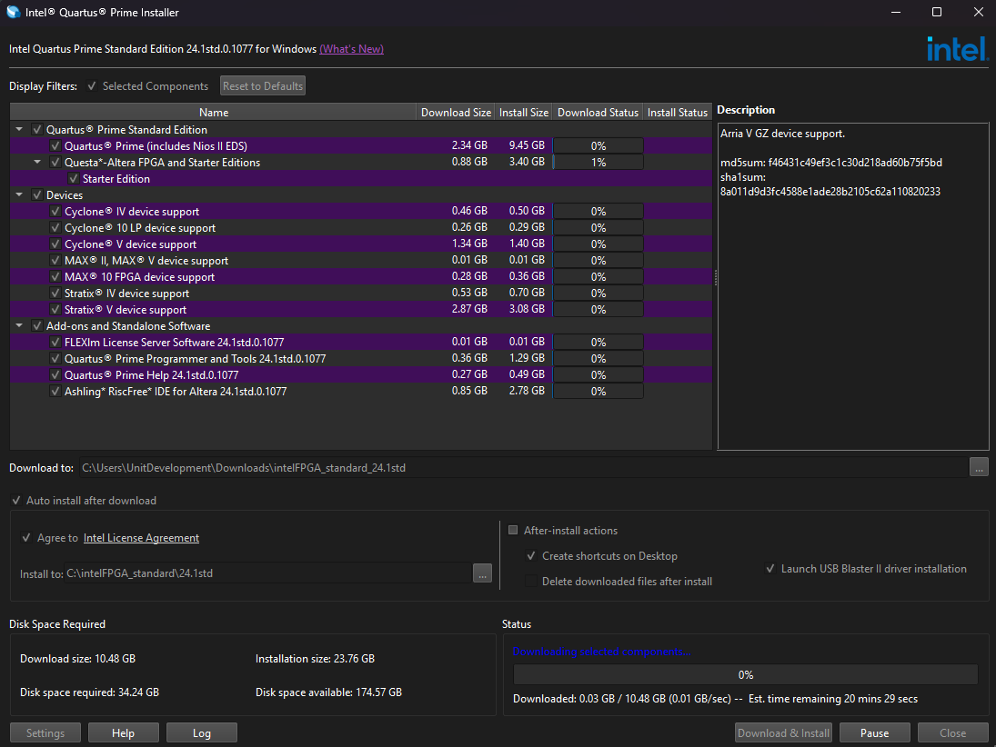The height and width of the screenshot is (747, 996).
Task: Enable Delete downloaded files after install
Action: pos(530,582)
